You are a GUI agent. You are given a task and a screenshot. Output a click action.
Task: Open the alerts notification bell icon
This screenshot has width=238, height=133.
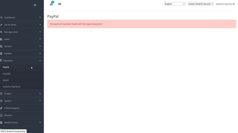pos(51,3)
